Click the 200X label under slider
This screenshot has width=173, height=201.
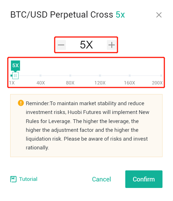coord(157,83)
